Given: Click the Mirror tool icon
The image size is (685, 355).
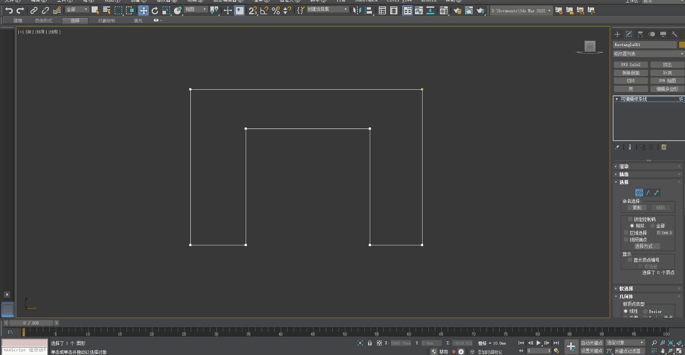Looking at the screenshot, I should click(x=356, y=10).
